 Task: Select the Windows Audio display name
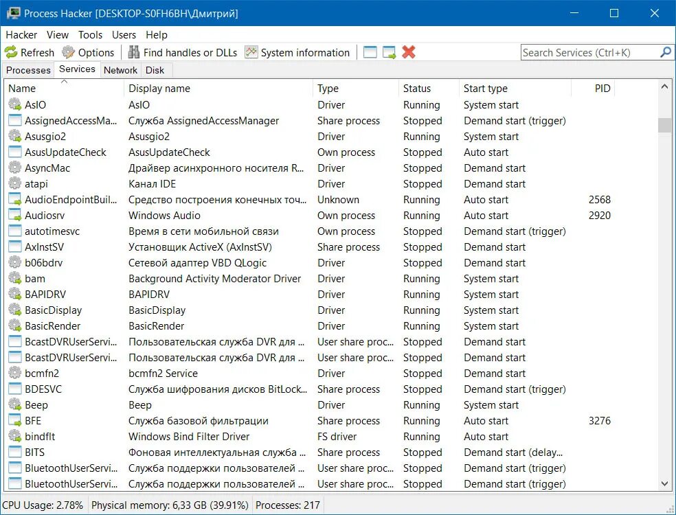pyautogui.click(x=164, y=215)
